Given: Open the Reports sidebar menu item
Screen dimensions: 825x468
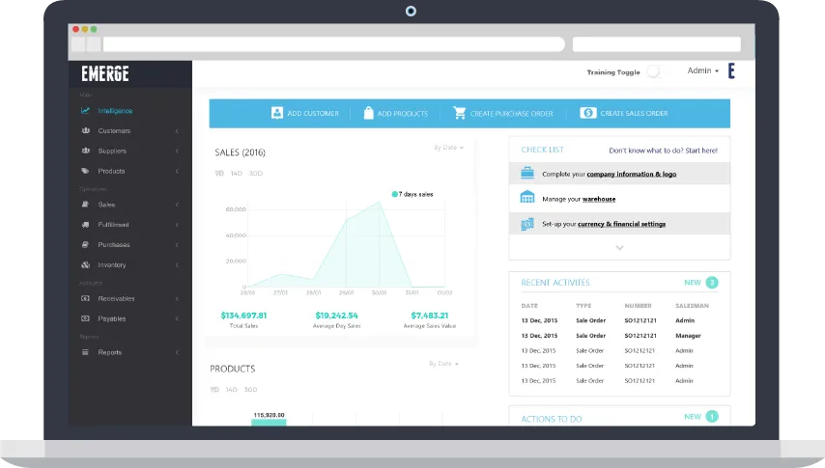Looking at the screenshot, I should [110, 352].
